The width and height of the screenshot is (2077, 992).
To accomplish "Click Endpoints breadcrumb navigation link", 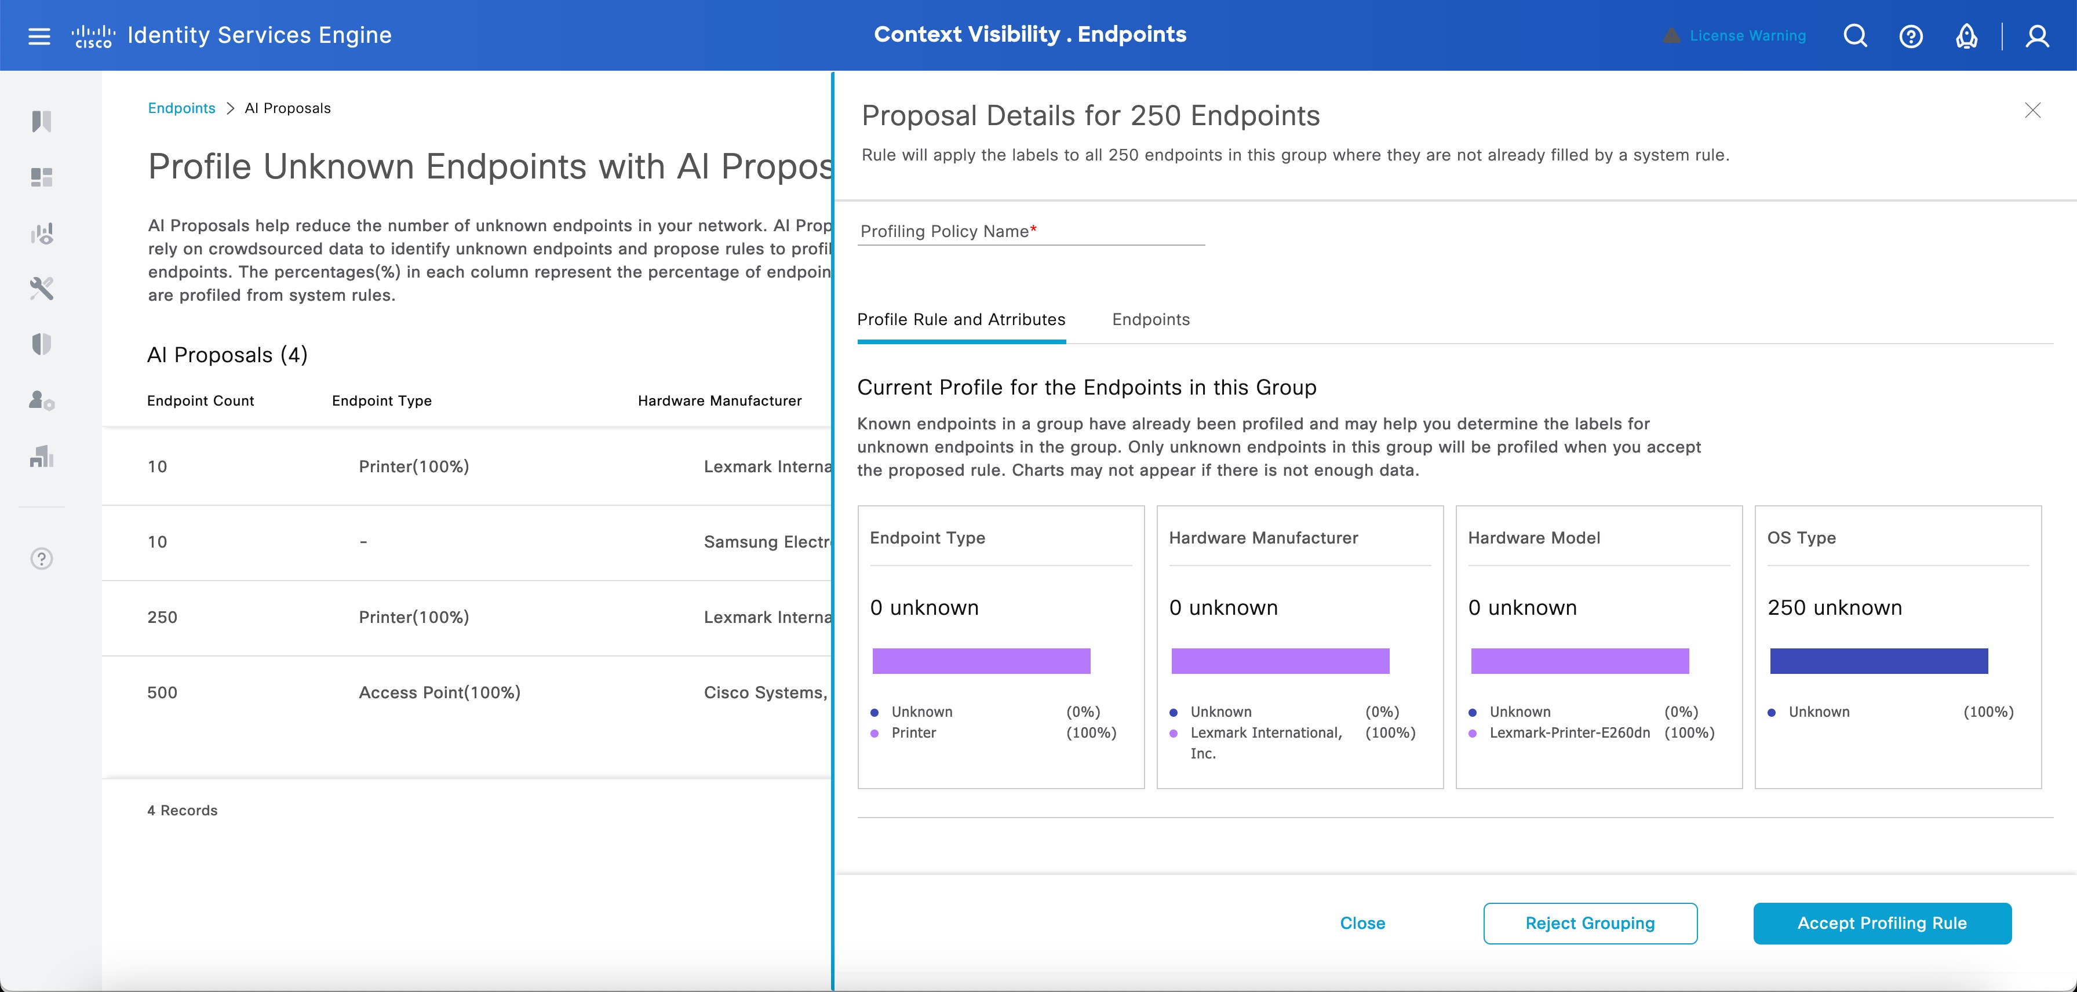I will (x=180, y=108).
